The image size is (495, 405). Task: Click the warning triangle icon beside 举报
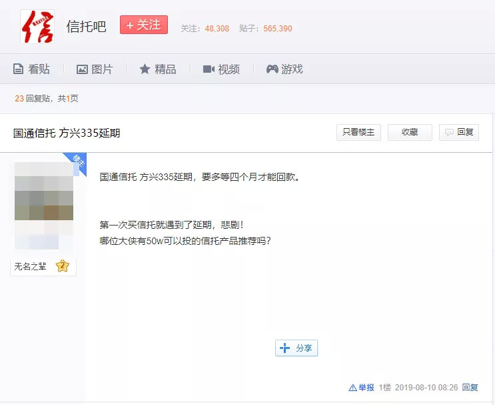(x=353, y=388)
